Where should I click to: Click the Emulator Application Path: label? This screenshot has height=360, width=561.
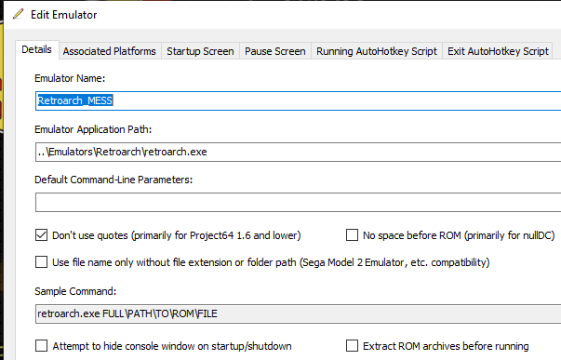coord(93,129)
